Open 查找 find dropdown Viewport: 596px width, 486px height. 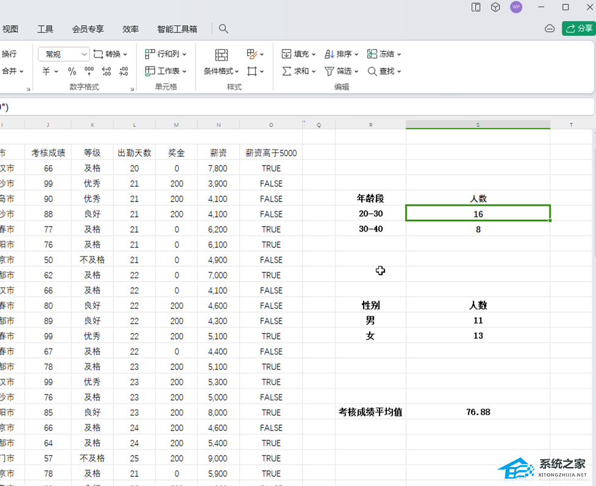(x=384, y=71)
